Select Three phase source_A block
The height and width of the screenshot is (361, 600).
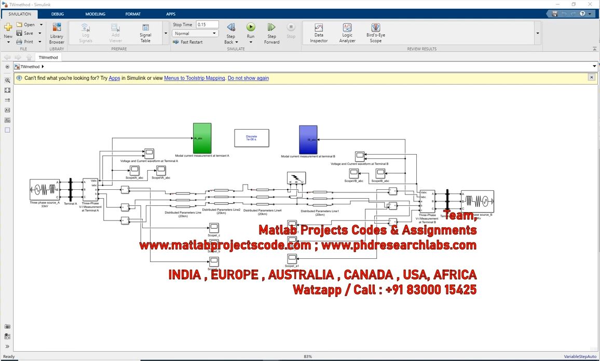45,190
